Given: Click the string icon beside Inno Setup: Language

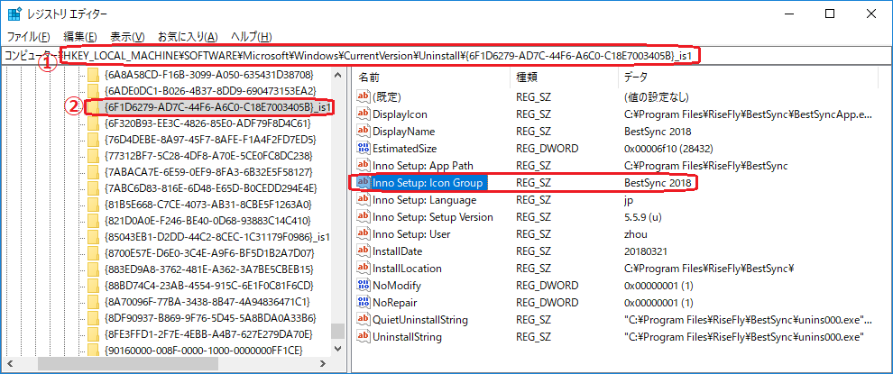Looking at the screenshot, I should [364, 200].
